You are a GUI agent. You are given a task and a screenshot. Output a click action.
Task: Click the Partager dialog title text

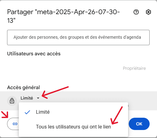pos(64,16)
